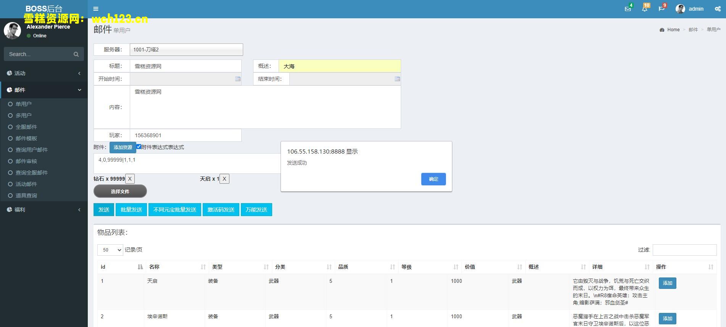
Task: Click the 万能发送 button
Action: click(x=257, y=210)
